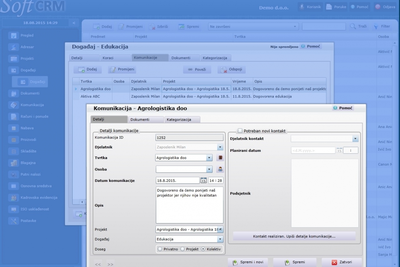Image resolution: width=400 pixels, height=267 pixels.
Task: Open Putni nalozi sidebar icon
Action: pos(14,174)
